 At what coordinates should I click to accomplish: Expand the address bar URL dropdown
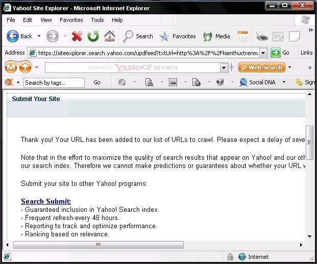click(x=263, y=53)
